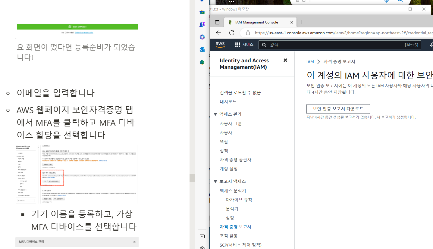Close the IAM navigation panel with the X
The width and height of the screenshot is (433, 249).
point(285,60)
